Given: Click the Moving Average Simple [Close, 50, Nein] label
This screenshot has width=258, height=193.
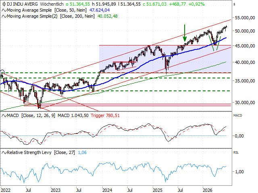Looking at the screenshot, I should (47, 10).
